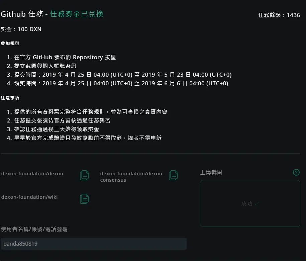Click the screenshot upload box showing 成功
The height and width of the screenshot is (261, 306).
[x=250, y=203]
